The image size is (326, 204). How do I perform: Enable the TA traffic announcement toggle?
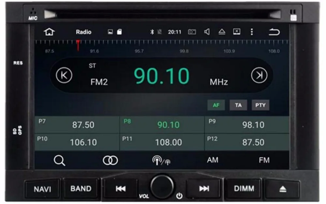pyautogui.click(x=238, y=105)
